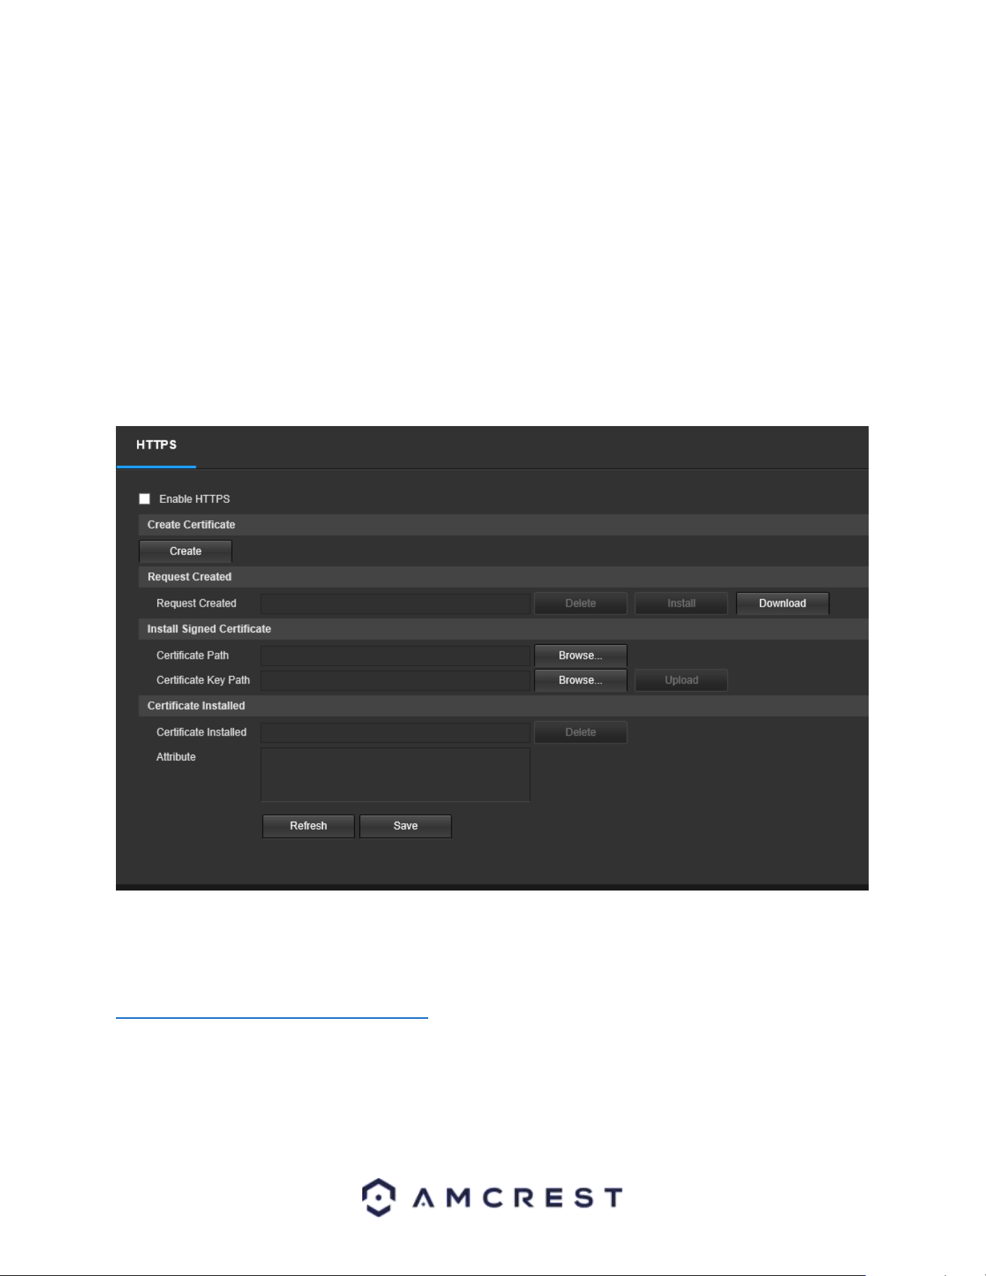The image size is (986, 1276).
Task: Click the Install Signed Certificate header
Action: pyautogui.click(x=504, y=629)
